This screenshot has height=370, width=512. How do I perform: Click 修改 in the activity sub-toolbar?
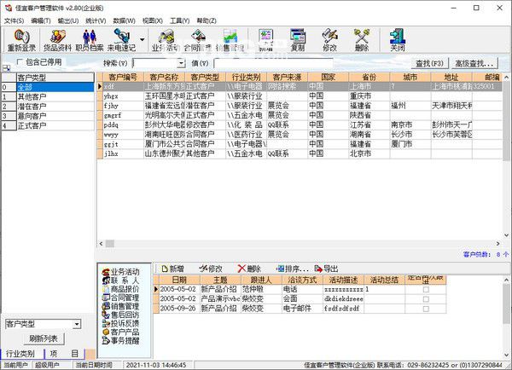(211, 269)
